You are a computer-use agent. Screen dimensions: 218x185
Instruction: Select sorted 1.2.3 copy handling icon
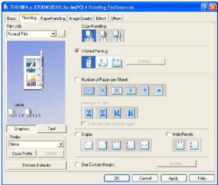click(89, 36)
